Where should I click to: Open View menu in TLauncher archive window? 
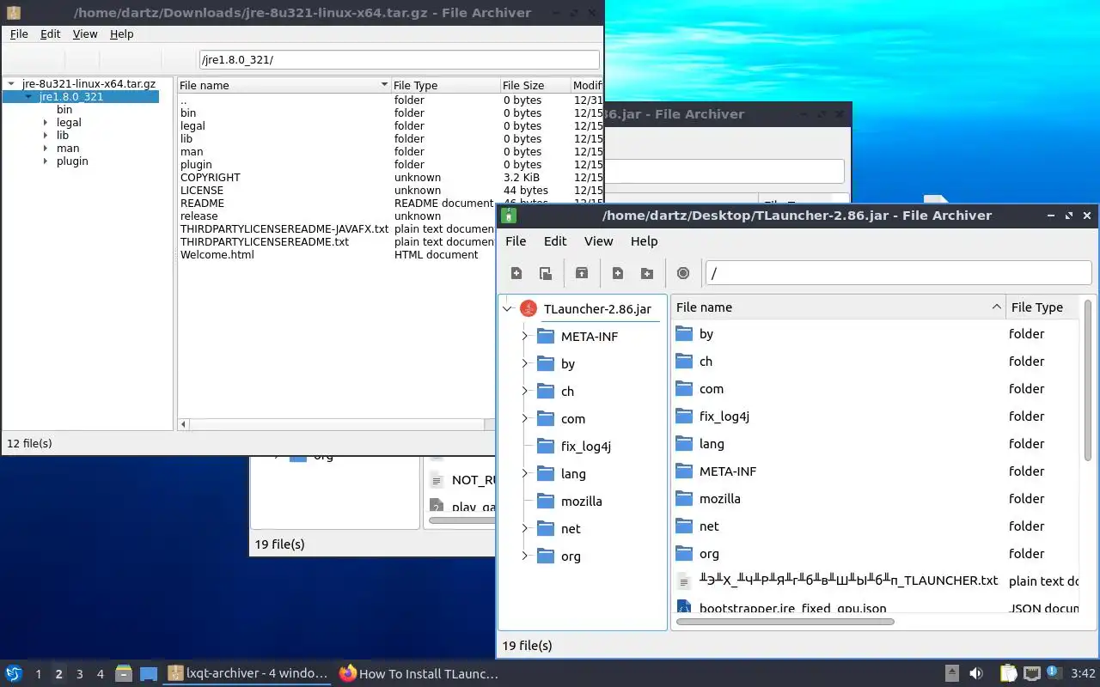tap(599, 241)
